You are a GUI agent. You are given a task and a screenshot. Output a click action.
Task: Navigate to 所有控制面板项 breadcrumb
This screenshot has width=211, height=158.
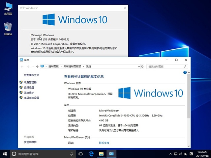(x=72, y=66)
